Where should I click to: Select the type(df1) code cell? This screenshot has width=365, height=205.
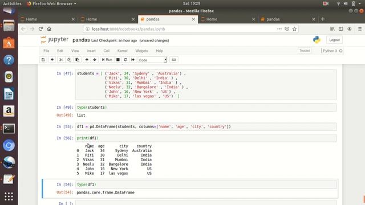206,184
